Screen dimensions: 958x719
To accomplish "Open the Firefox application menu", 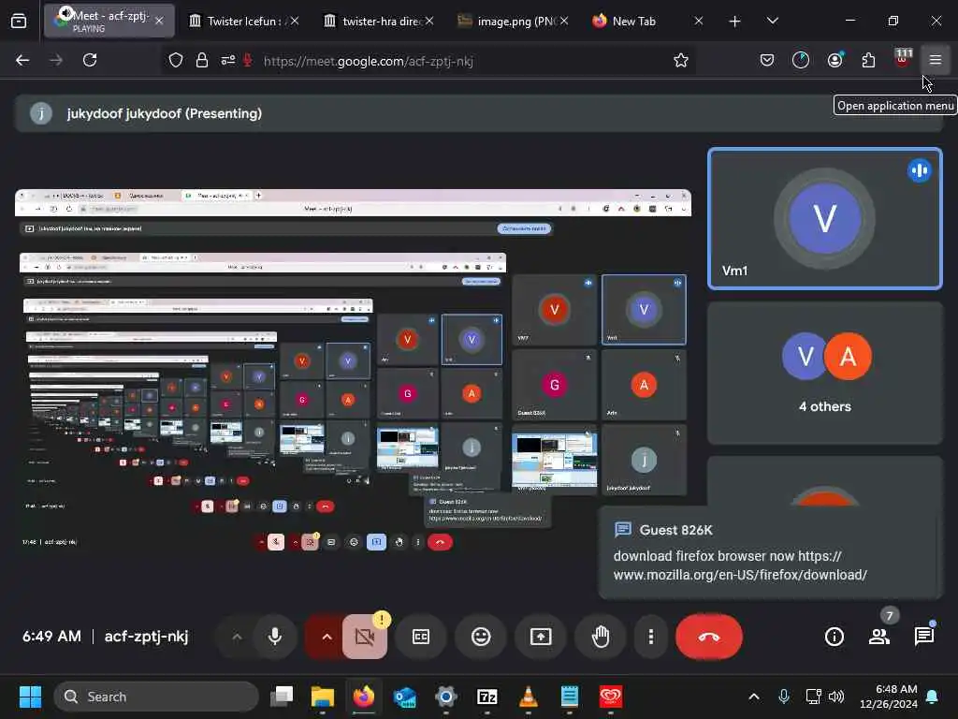I will tap(936, 60).
